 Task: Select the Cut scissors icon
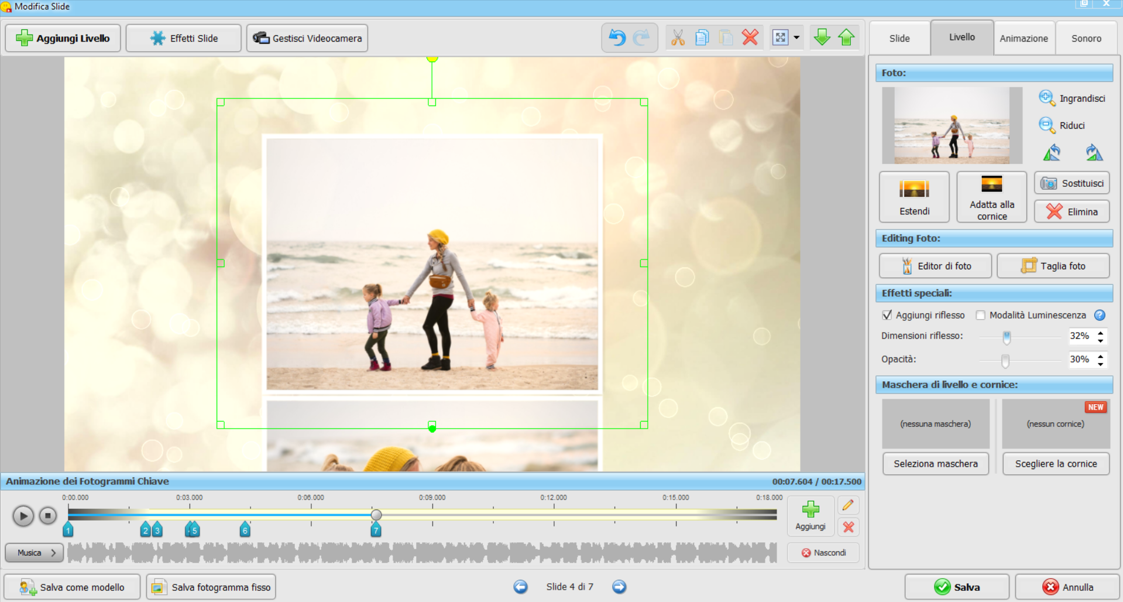[x=678, y=37]
